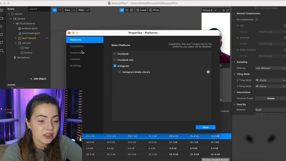Click Create next to Producer Patch
The image size is (286, 161).
point(271,98)
